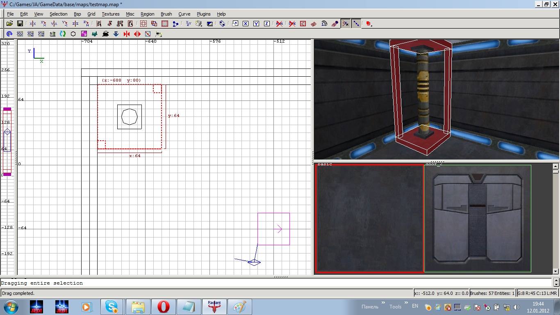Open the Plugins menu

pyautogui.click(x=204, y=14)
